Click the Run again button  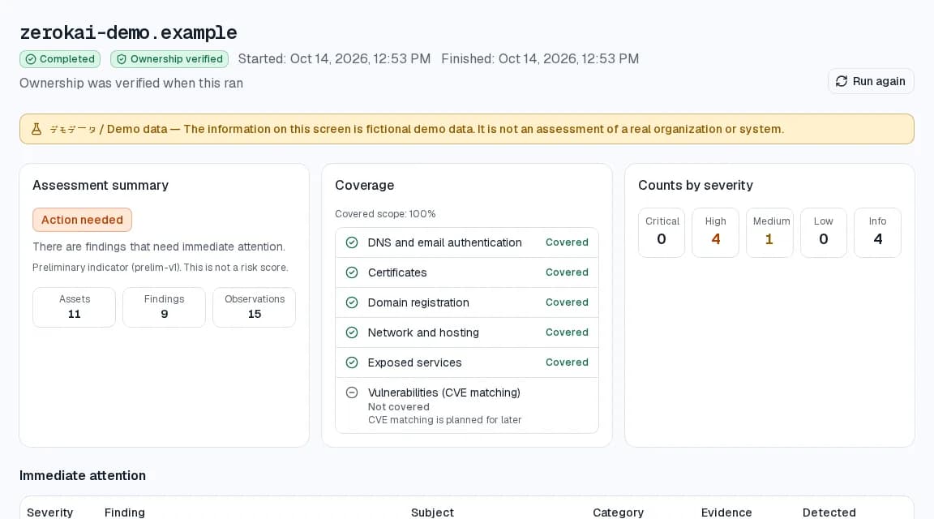(871, 81)
